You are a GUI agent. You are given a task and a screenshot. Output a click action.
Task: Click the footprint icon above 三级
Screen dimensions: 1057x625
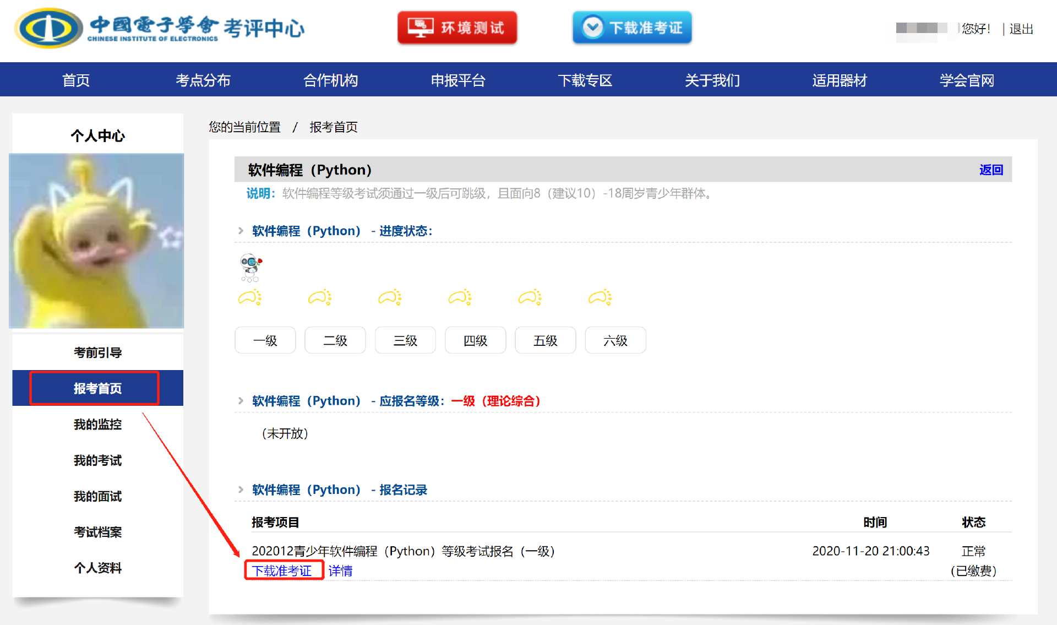click(390, 297)
